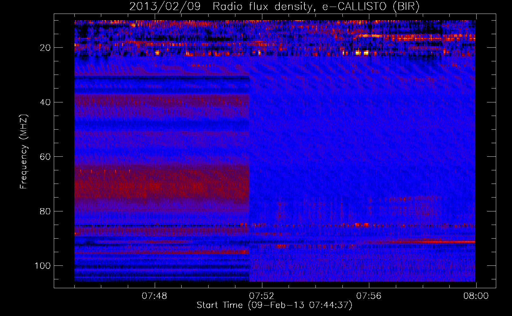Screen dimensions: 512x316
Task: Click the "20" frequency tick label
Action: pyautogui.click(x=45, y=48)
